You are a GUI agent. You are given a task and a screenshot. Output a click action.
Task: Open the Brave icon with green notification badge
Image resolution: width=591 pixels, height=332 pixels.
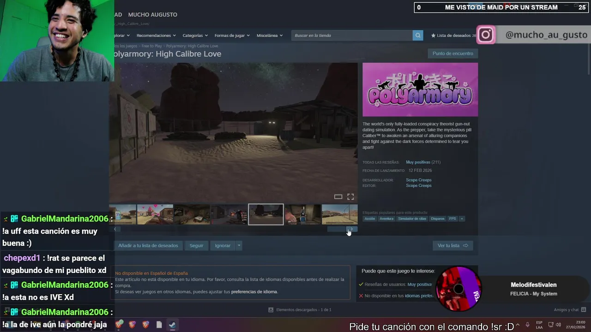click(x=119, y=324)
